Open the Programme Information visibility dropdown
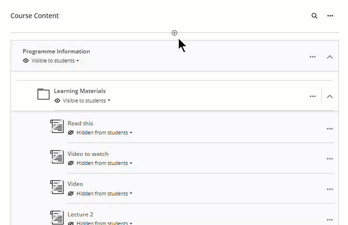 (55, 61)
